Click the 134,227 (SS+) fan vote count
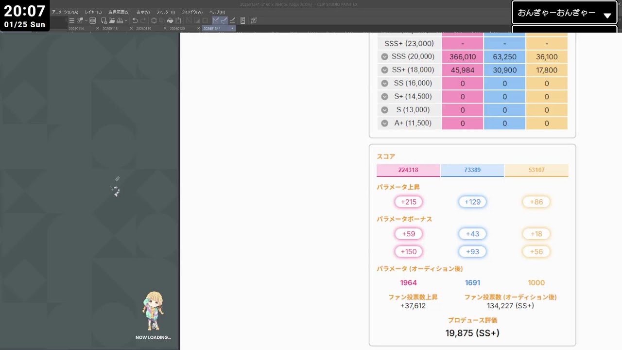Screen dimensions: 622x350 (x=510, y=306)
